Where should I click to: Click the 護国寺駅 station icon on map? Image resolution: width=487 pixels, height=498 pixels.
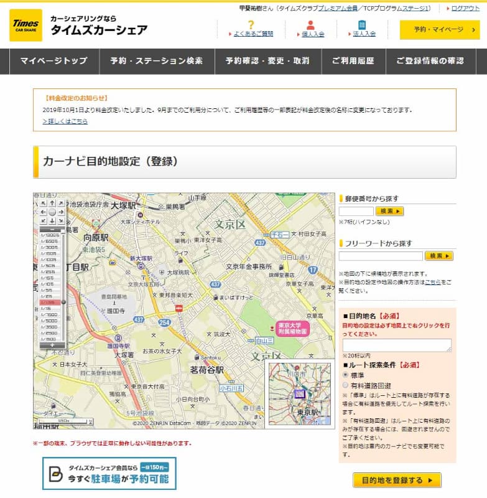coord(118,338)
